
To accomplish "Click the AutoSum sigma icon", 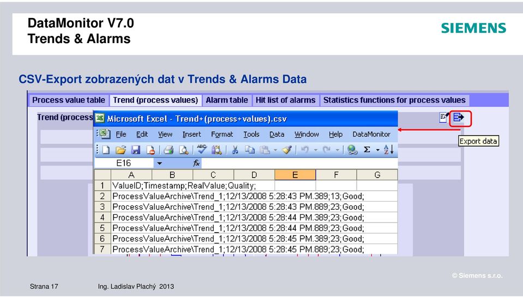I will pos(367,150).
